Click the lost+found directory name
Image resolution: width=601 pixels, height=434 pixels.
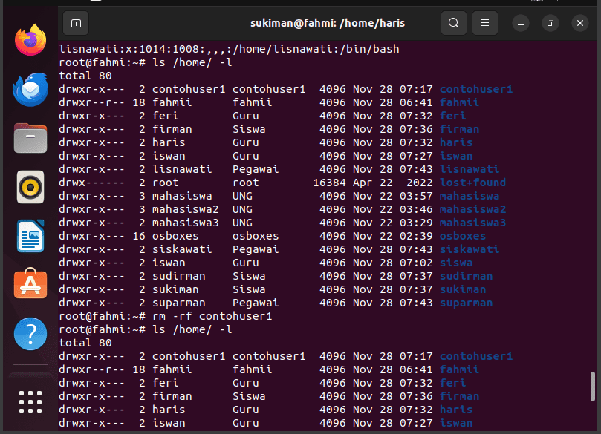coord(472,183)
